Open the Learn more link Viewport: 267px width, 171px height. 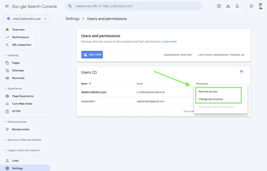pos(169,42)
